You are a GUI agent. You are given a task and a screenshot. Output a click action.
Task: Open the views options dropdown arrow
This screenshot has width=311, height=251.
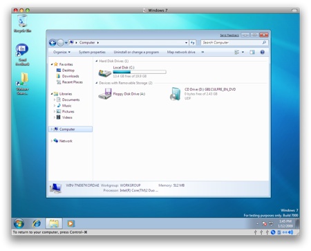click(243, 53)
